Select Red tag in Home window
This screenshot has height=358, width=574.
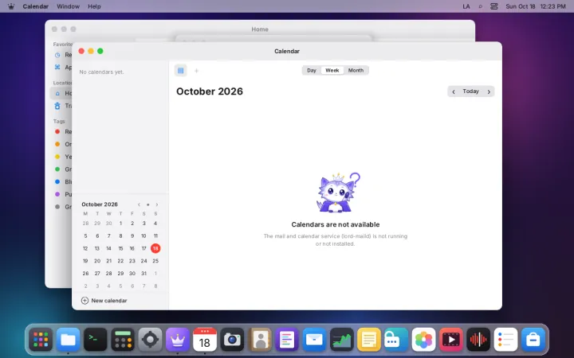point(61,131)
